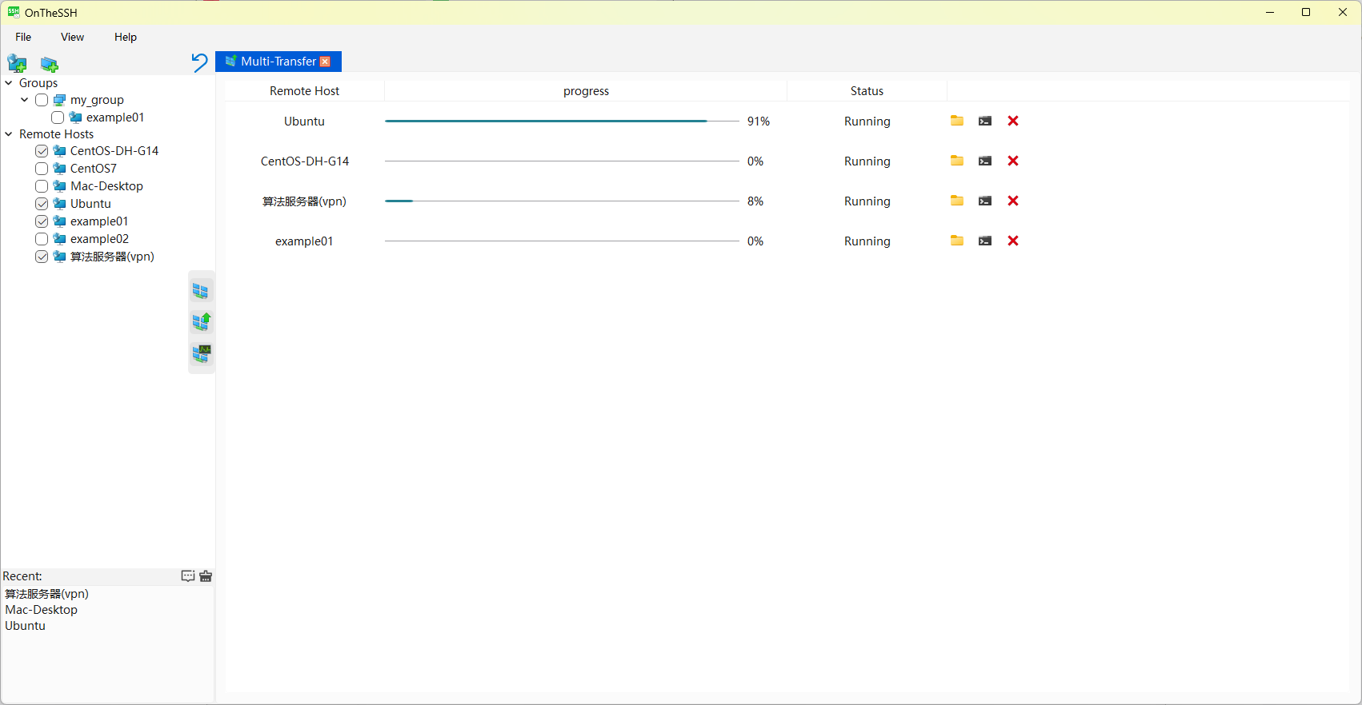
Task: Open terminal icon for the CentOS-DH-G14 transfer
Action: coord(985,161)
